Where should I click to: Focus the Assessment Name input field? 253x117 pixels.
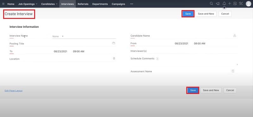202,71
